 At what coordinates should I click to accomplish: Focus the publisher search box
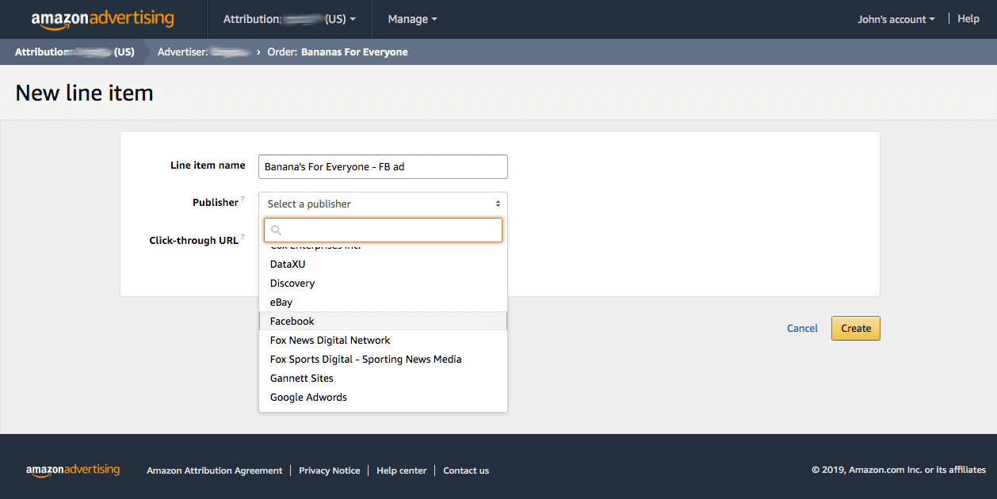[x=383, y=230]
